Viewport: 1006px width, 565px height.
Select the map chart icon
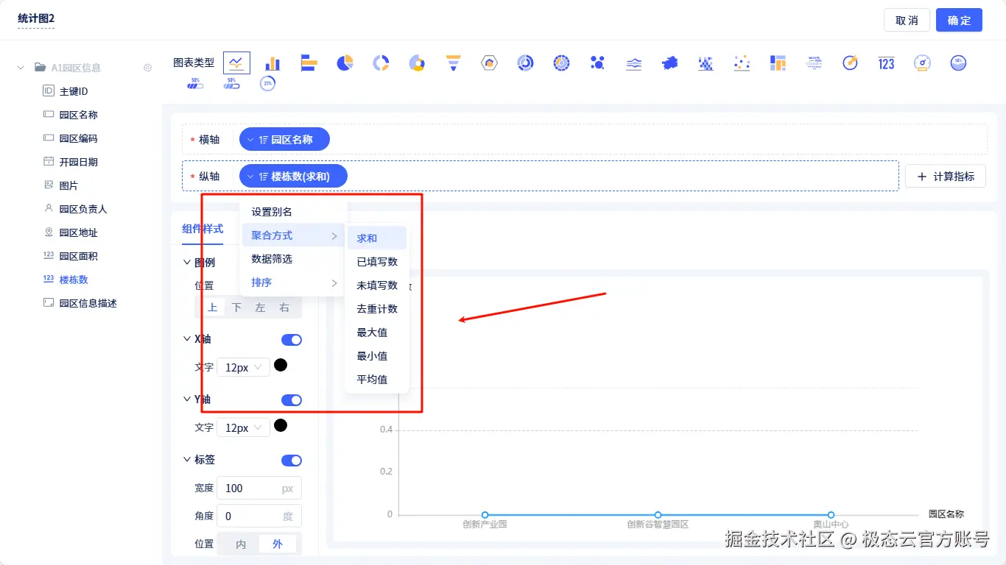669,63
